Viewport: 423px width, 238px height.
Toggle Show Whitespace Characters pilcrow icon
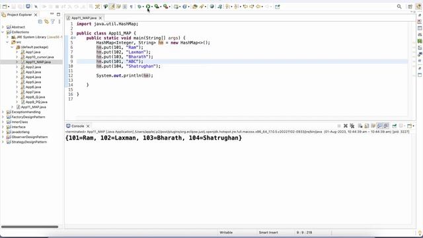[x=131, y=7]
